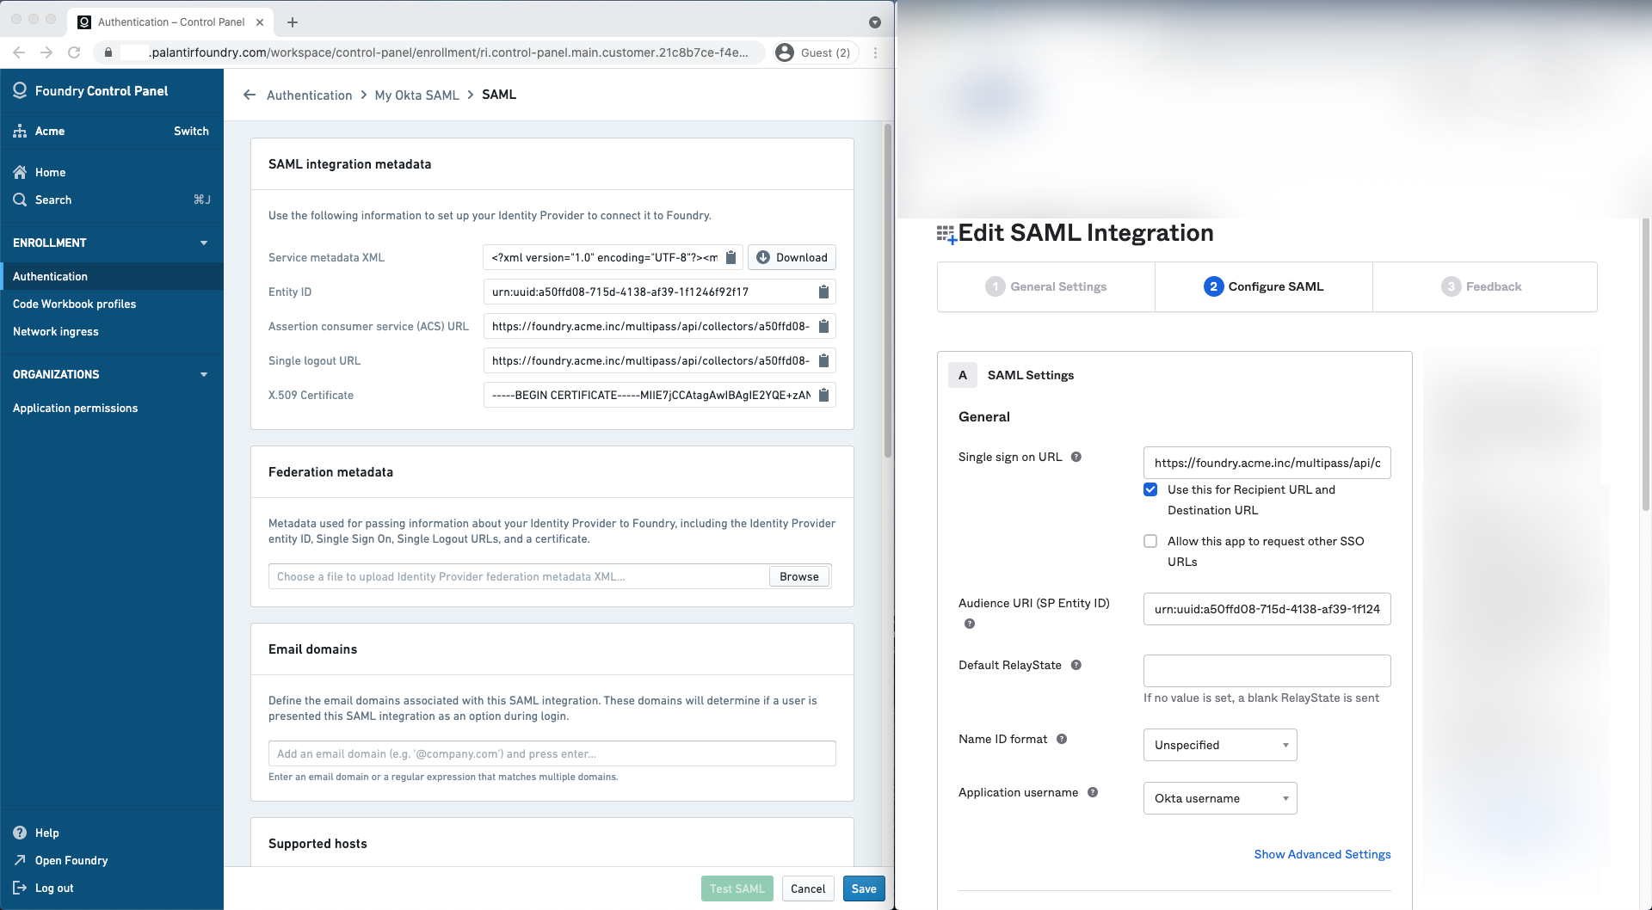This screenshot has width=1652, height=910.
Task: Switch the Acme enrollment
Action: [191, 131]
